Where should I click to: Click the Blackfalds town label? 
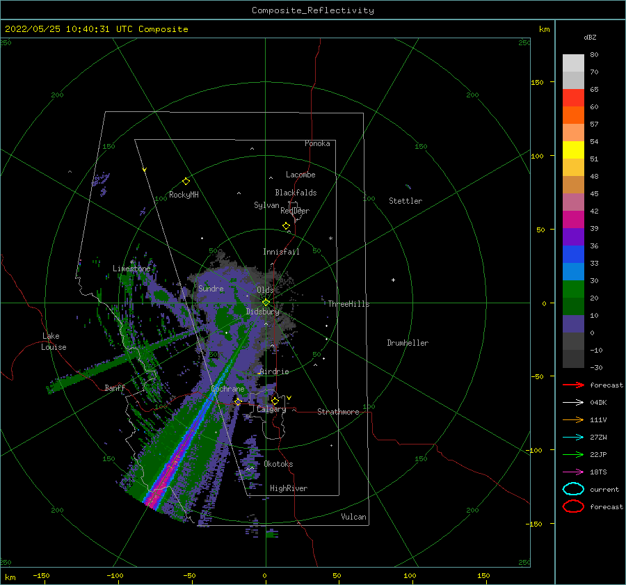click(296, 193)
